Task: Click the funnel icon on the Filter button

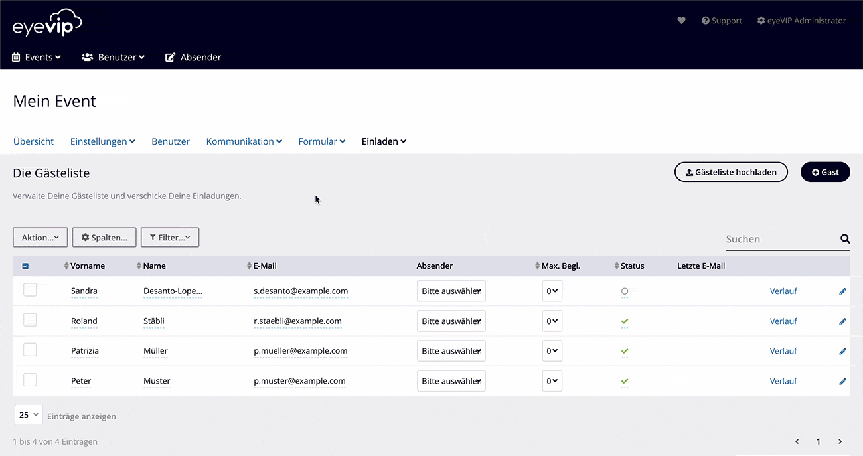Action: pos(153,237)
